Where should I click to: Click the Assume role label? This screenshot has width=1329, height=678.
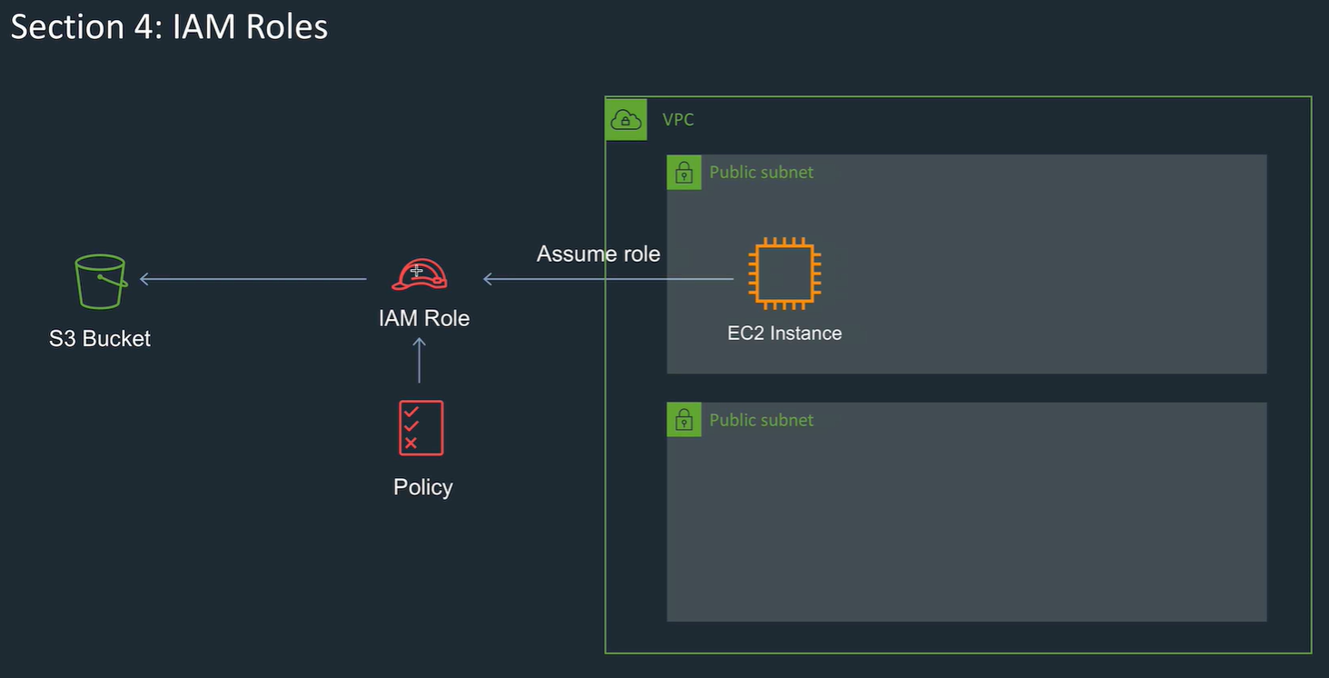pyautogui.click(x=598, y=254)
